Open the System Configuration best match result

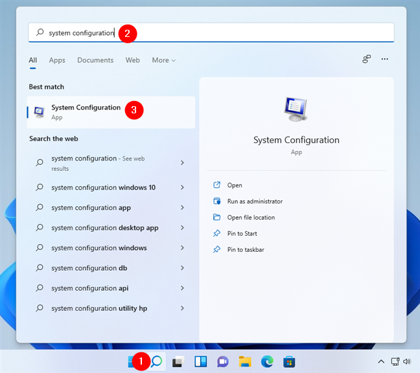(111, 112)
